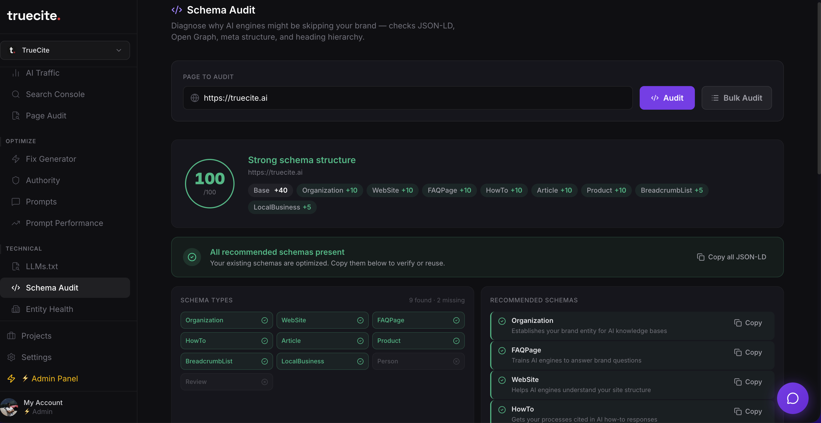
Task: Click the Schema Audit code icon in sidebar
Action: pos(15,288)
